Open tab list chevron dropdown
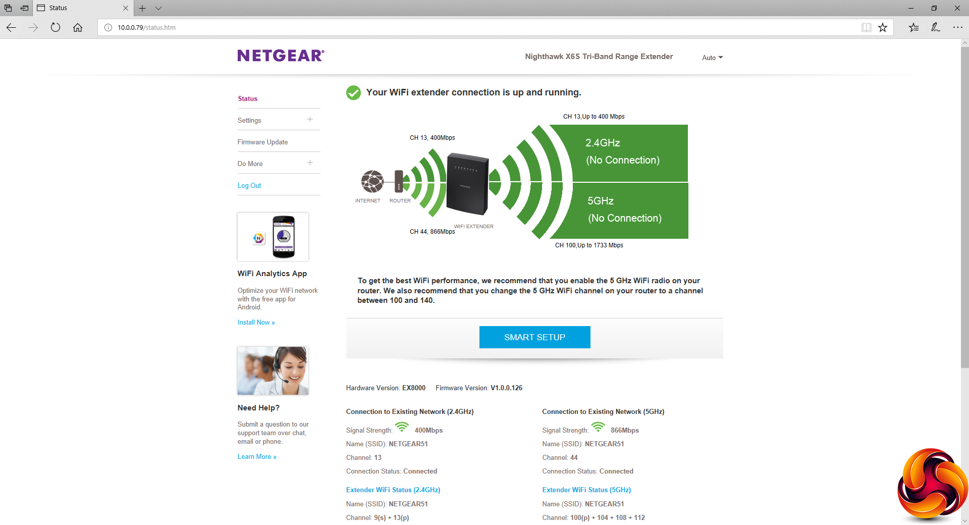This screenshot has height=525, width=969. (x=158, y=8)
